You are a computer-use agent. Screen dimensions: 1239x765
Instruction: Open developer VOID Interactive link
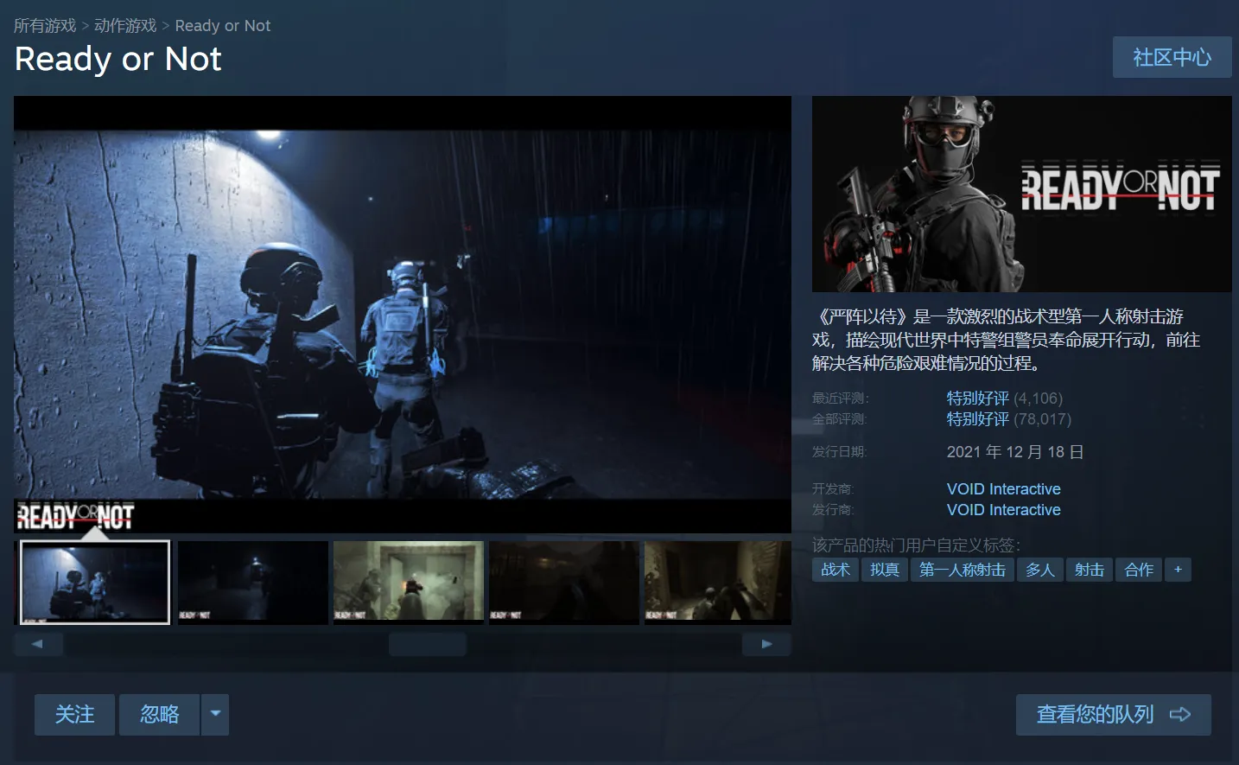click(1003, 489)
